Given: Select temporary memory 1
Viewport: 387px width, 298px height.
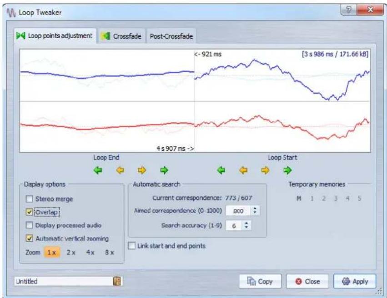Looking at the screenshot, I should (312, 199).
